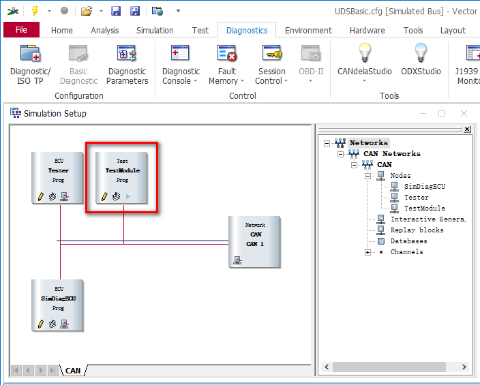Switch to the Layout ribbon tab

click(x=453, y=30)
